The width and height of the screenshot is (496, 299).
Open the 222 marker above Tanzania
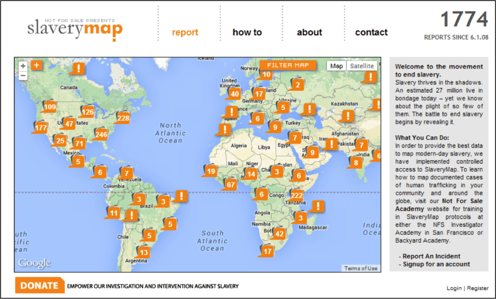296,195
